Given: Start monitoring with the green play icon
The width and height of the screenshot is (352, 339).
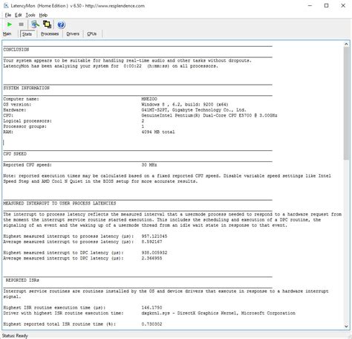Looking at the screenshot, I should tap(10, 25).
